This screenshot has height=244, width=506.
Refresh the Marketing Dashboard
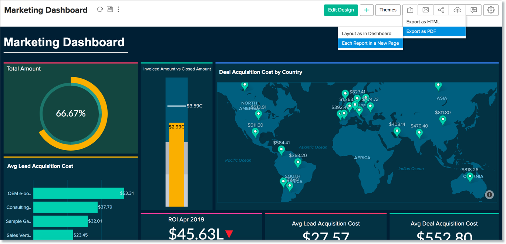[x=99, y=9]
